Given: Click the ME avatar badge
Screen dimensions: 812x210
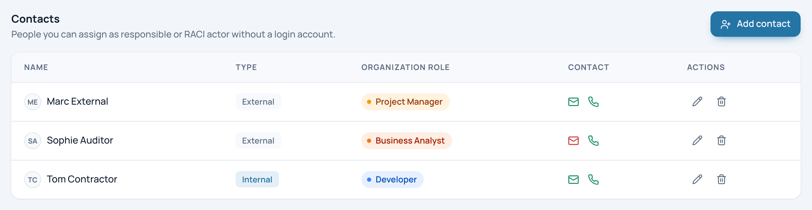Looking at the screenshot, I should click(x=33, y=102).
